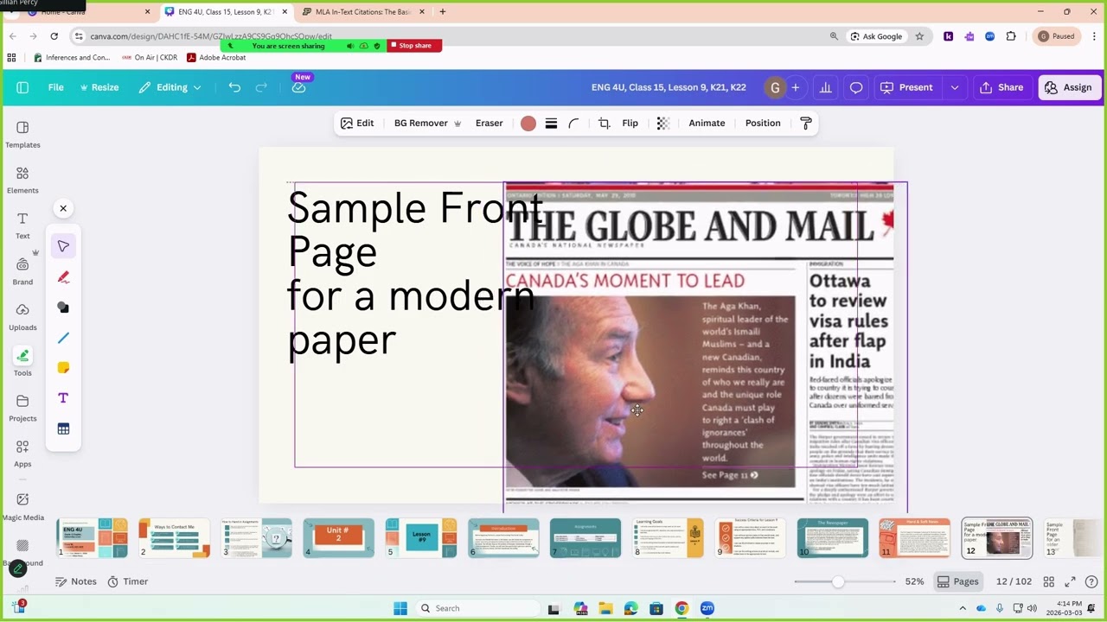Open the Notes panel
The width and height of the screenshot is (1107, 622).
coord(76,581)
